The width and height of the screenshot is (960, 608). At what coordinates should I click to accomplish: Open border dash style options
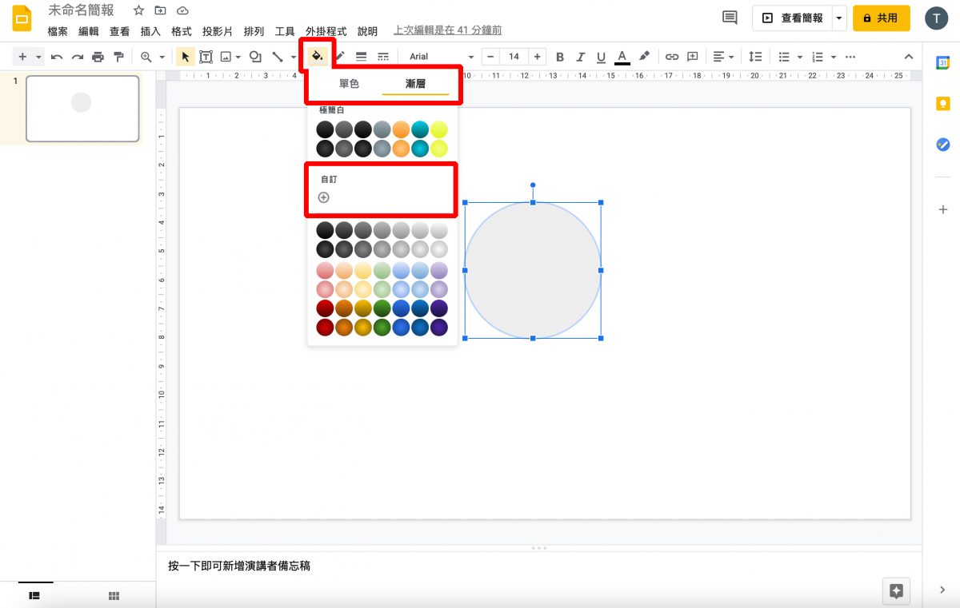point(383,57)
